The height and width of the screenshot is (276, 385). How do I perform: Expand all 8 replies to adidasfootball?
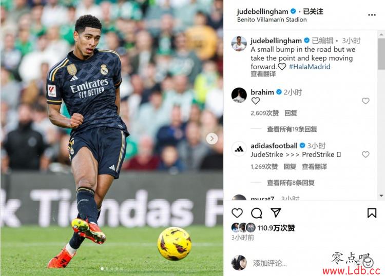coord(291,183)
